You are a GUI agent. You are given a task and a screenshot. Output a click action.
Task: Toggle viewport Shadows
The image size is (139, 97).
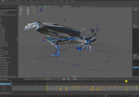click(53, 6)
